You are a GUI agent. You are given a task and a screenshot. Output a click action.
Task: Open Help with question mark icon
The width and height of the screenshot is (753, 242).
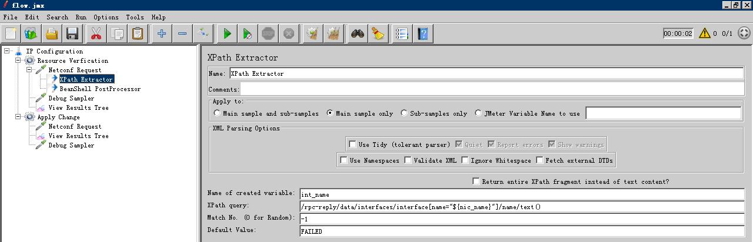click(423, 33)
